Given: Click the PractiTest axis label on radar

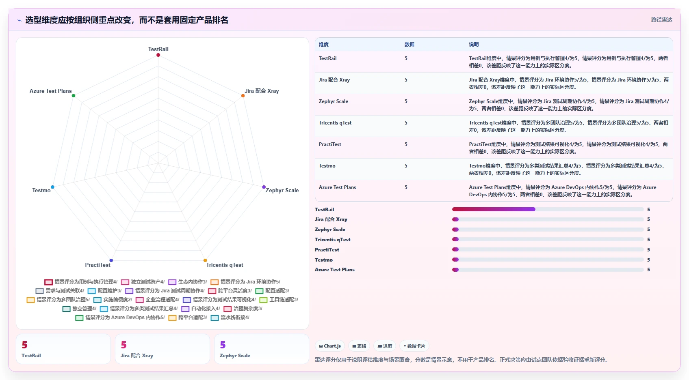Looking at the screenshot, I should tap(97, 265).
